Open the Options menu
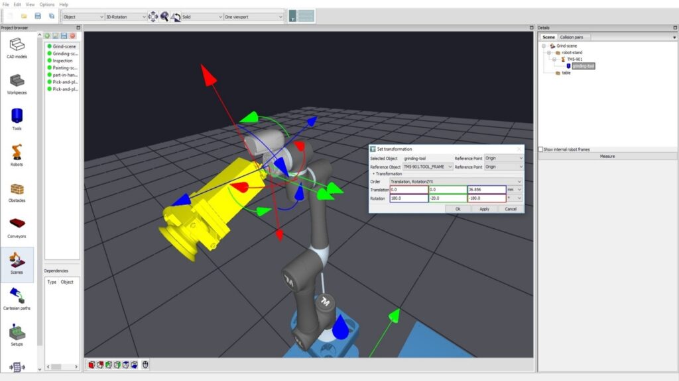Screen dimensions: 679x381 coord(46,5)
